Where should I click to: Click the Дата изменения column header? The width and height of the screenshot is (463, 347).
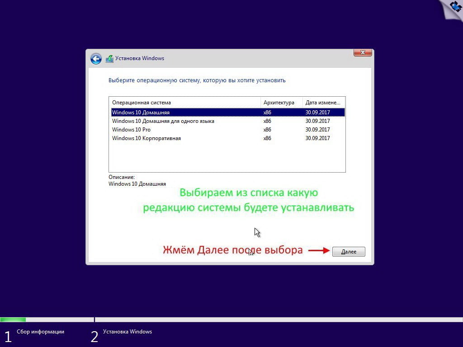pyautogui.click(x=324, y=103)
